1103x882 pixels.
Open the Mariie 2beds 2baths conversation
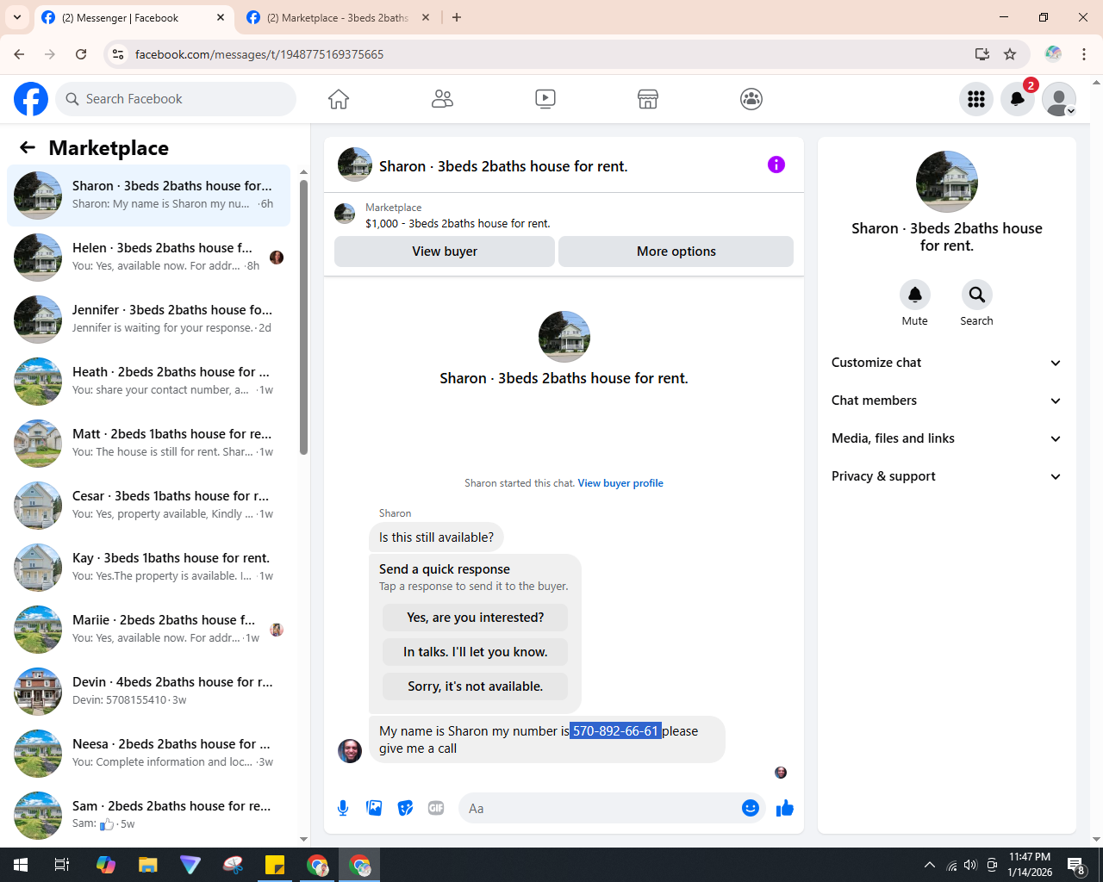tap(148, 630)
